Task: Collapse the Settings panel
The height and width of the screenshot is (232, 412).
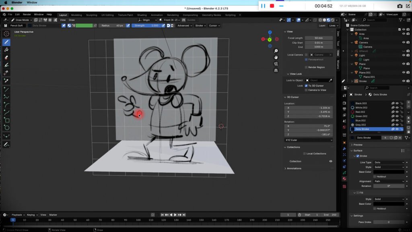Action: point(358,216)
